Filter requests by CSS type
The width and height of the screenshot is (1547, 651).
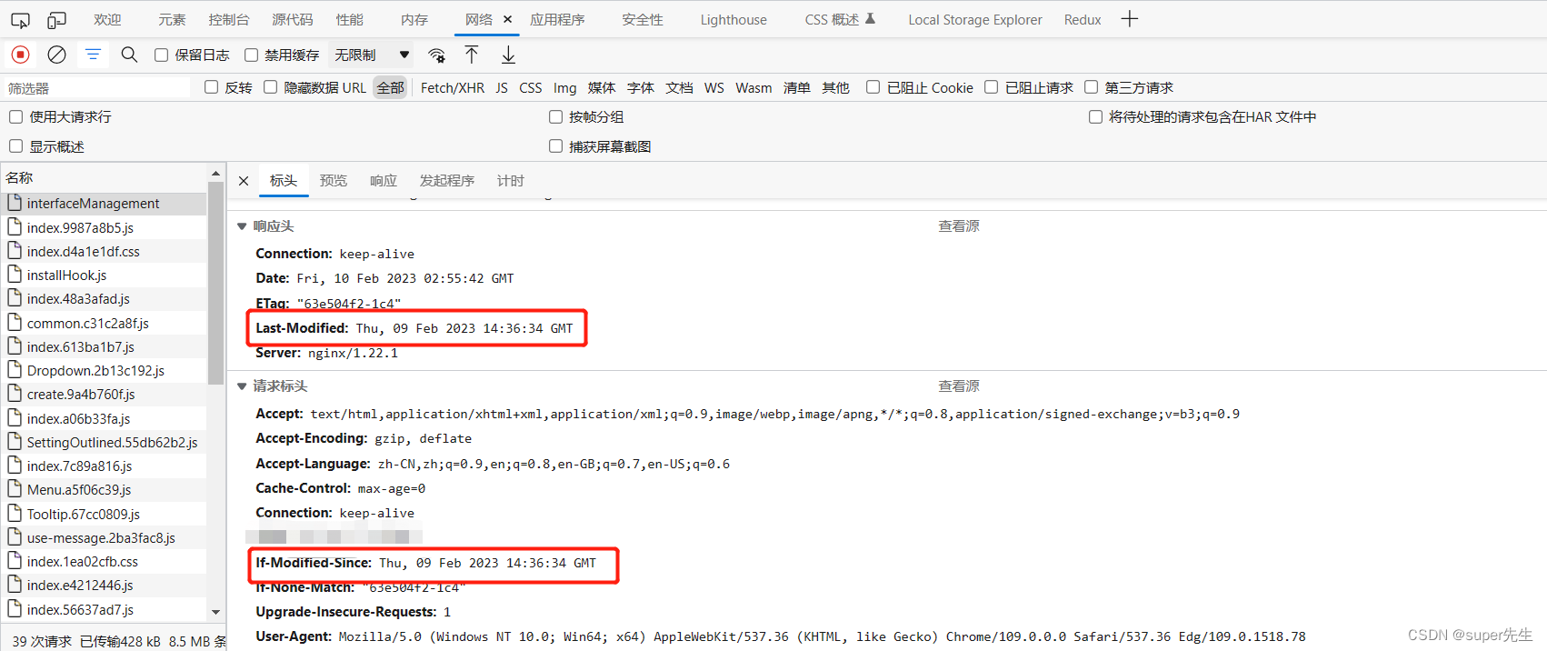coord(531,87)
